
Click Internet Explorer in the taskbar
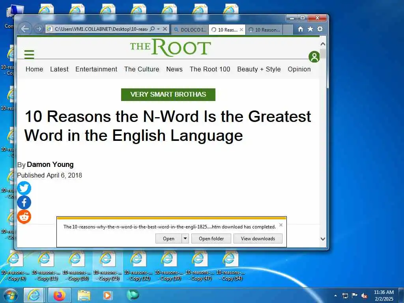[x=34, y=296]
